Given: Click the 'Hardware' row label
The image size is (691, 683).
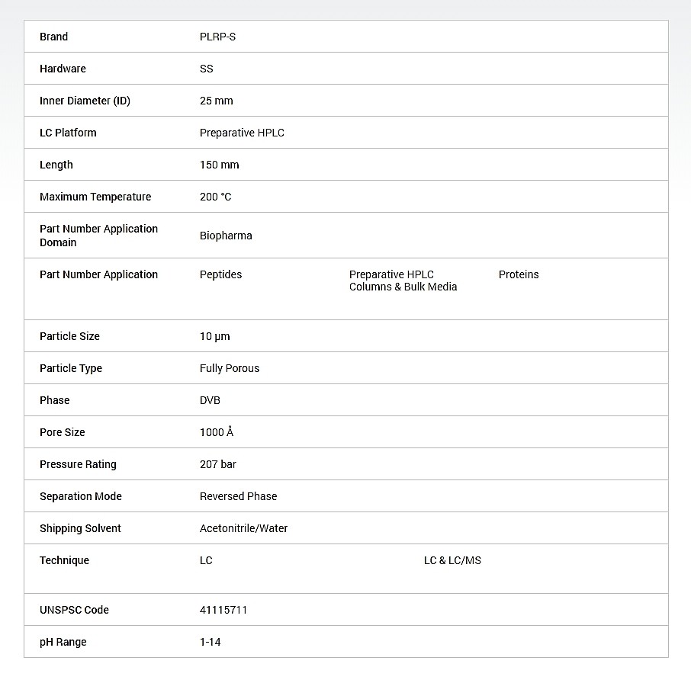Looking at the screenshot, I should [x=63, y=69].
